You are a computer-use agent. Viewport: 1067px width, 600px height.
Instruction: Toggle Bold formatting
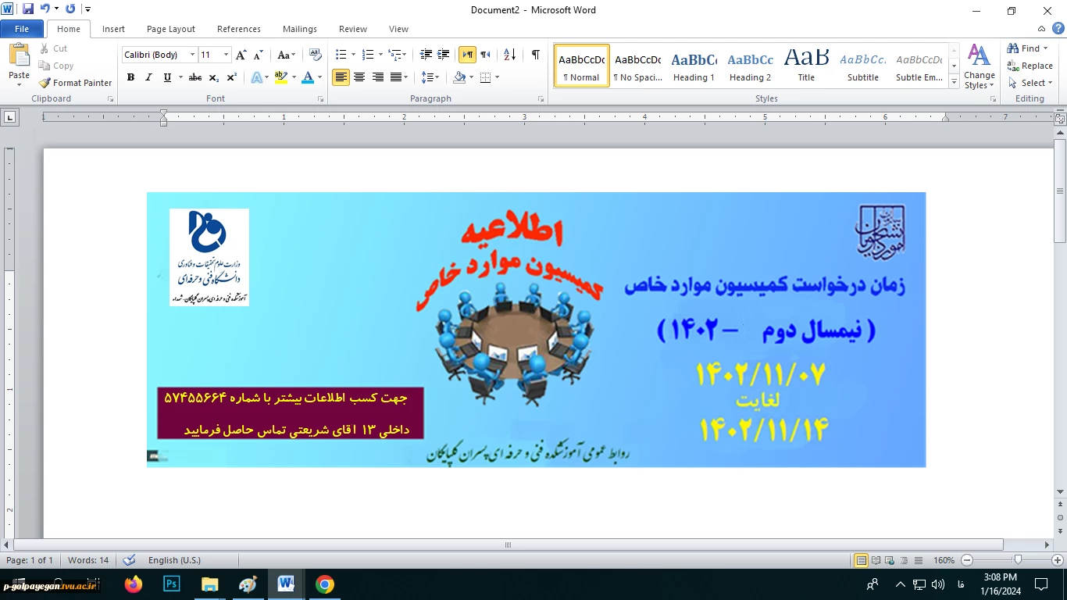coord(130,77)
